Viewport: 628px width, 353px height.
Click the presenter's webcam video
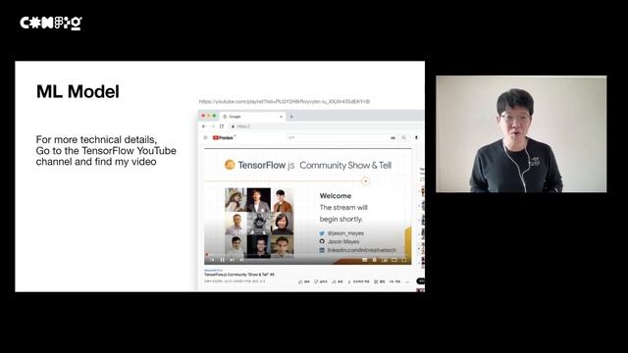[x=521, y=134]
